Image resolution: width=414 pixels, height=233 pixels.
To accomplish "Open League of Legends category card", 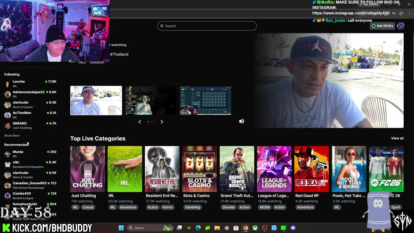I will click(274, 169).
